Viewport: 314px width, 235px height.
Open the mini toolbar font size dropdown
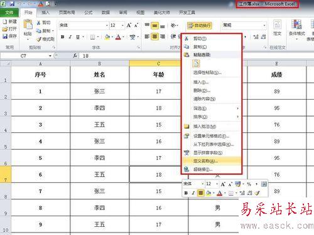[x=217, y=184]
